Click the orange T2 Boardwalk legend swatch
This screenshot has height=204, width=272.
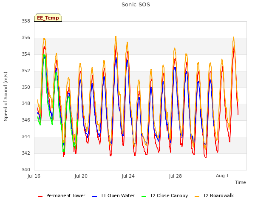coord(197,196)
